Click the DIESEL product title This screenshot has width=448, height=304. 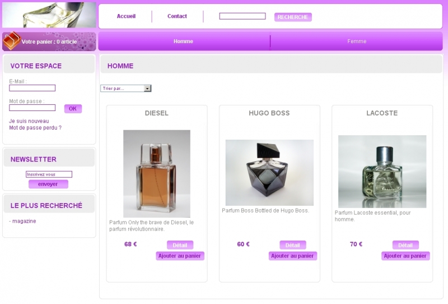[x=157, y=113]
